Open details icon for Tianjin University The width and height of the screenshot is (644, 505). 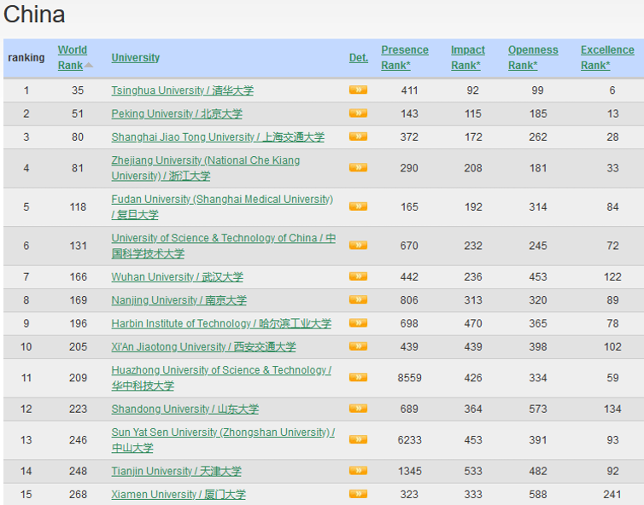358,471
